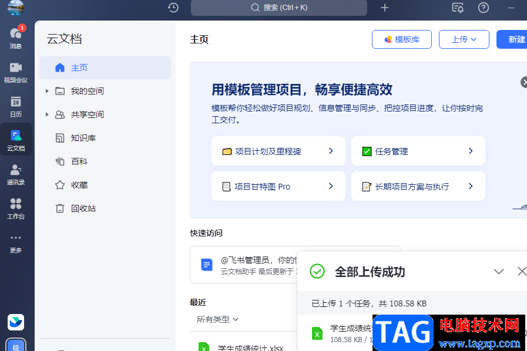527x351 pixels.
Task: Click the chevron on 任务管理 card
Action: (x=471, y=151)
